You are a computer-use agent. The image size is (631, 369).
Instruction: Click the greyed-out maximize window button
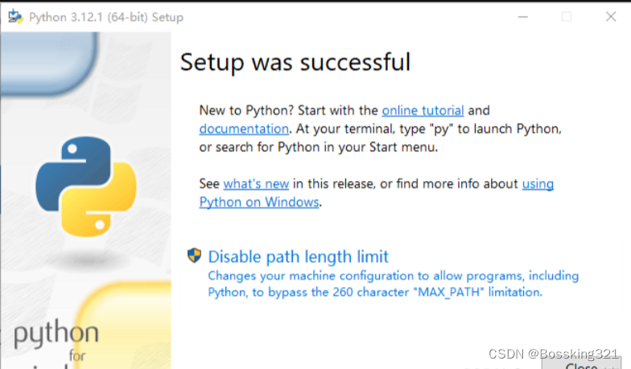tap(567, 17)
